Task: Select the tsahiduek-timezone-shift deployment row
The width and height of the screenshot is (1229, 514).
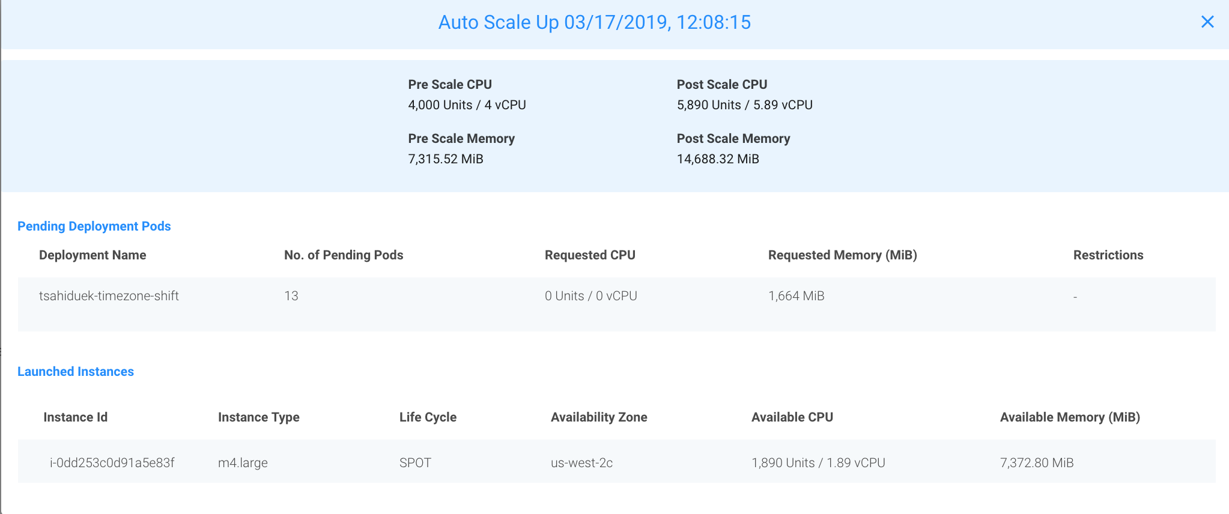Action: point(109,296)
